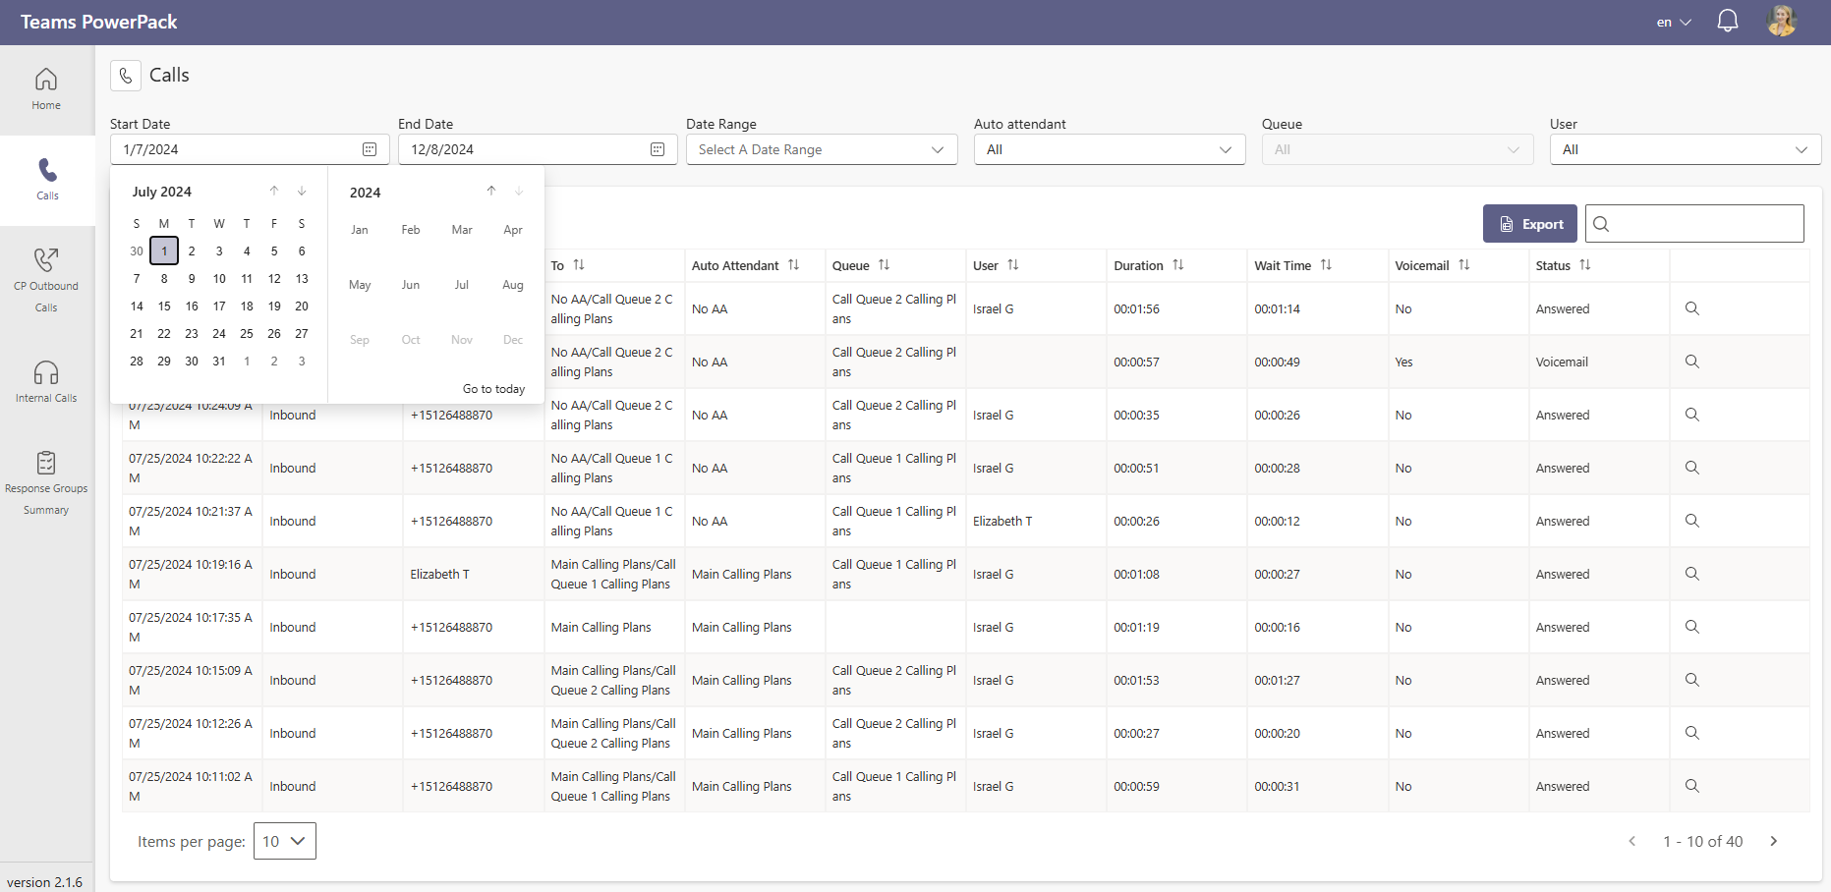The height and width of the screenshot is (892, 1831).
Task: Click the July 2024 header
Action: point(162,192)
